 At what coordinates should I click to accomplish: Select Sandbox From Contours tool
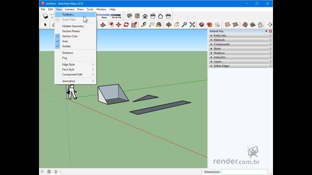click(228, 25)
